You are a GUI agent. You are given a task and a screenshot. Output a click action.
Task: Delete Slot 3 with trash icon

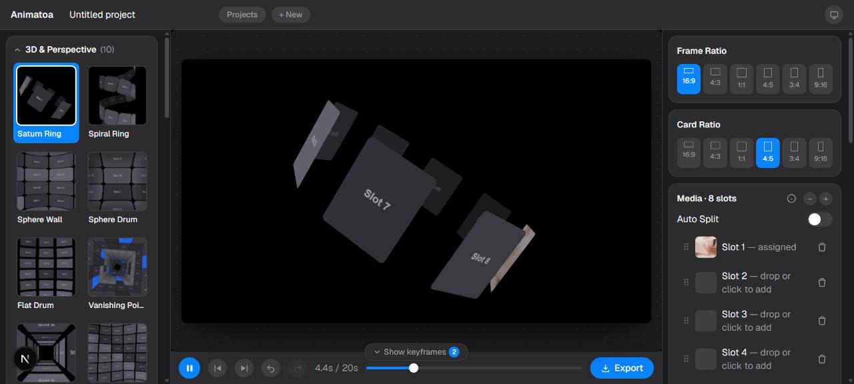(x=822, y=321)
